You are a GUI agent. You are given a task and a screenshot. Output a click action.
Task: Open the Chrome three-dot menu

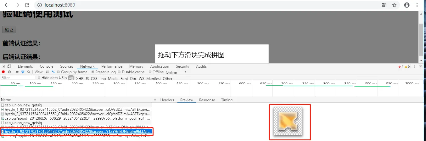click(418, 5)
